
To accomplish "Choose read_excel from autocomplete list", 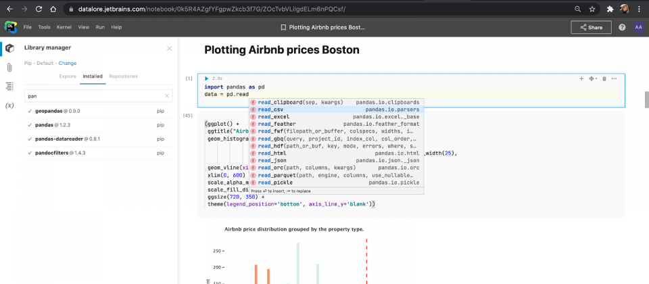I will point(336,117).
